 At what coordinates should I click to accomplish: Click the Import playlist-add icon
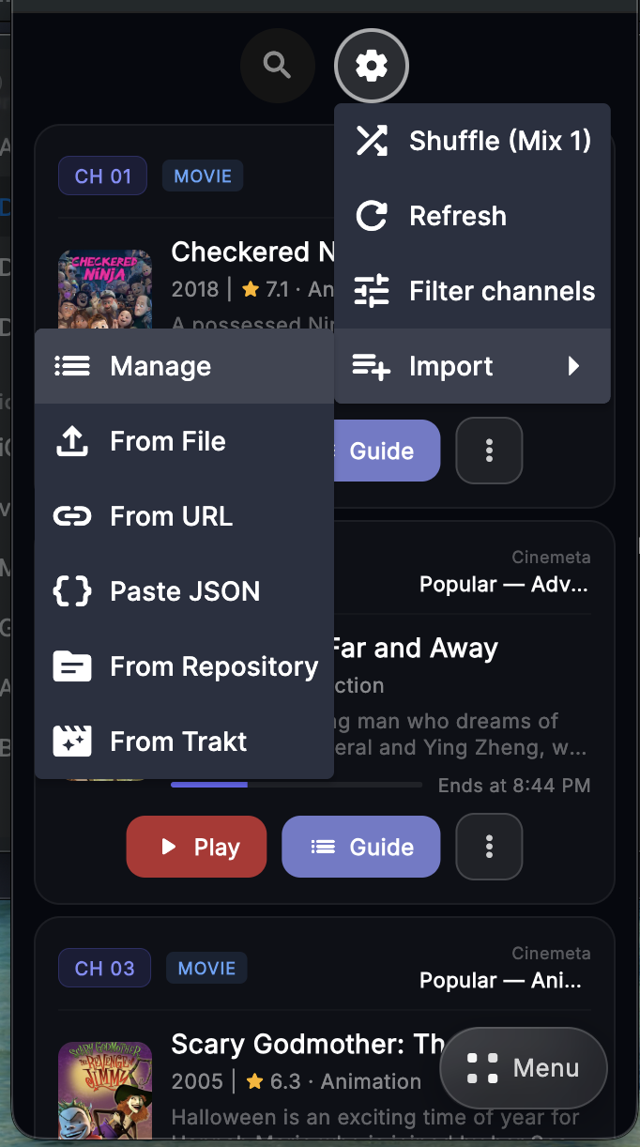click(x=373, y=366)
